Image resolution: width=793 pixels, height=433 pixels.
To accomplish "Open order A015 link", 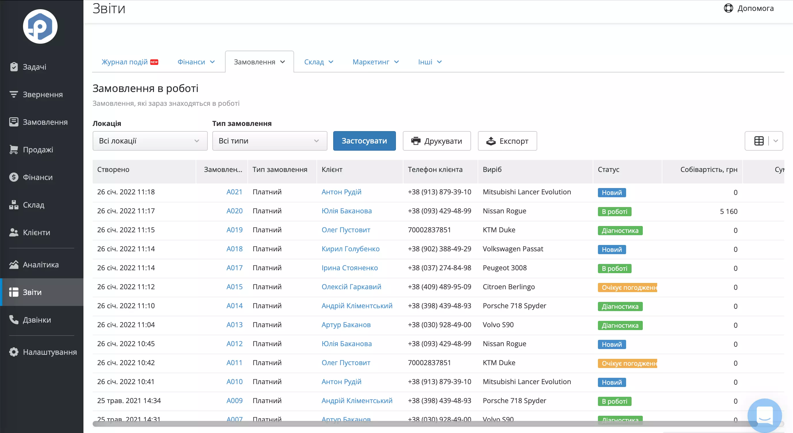I will [x=234, y=287].
